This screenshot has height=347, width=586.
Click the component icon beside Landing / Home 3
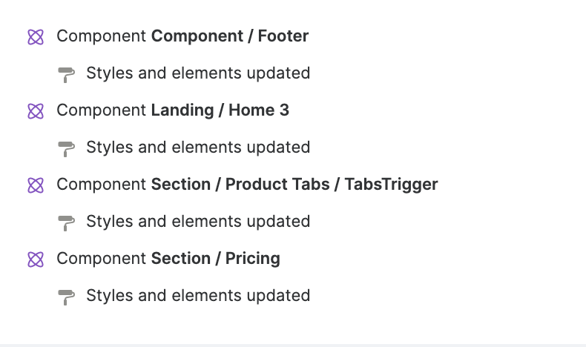(x=36, y=110)
